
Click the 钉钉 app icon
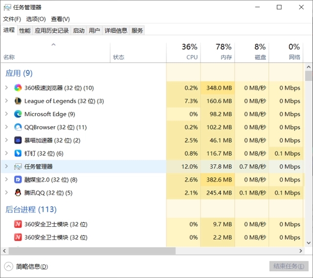pyautogui.click(x=18, y=153)
